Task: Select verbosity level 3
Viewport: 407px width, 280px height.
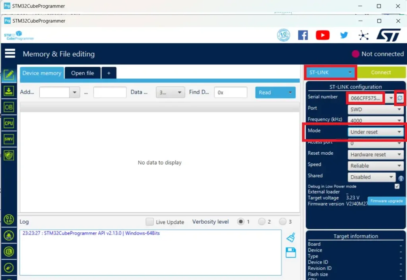Action: [x=283, y=222]
